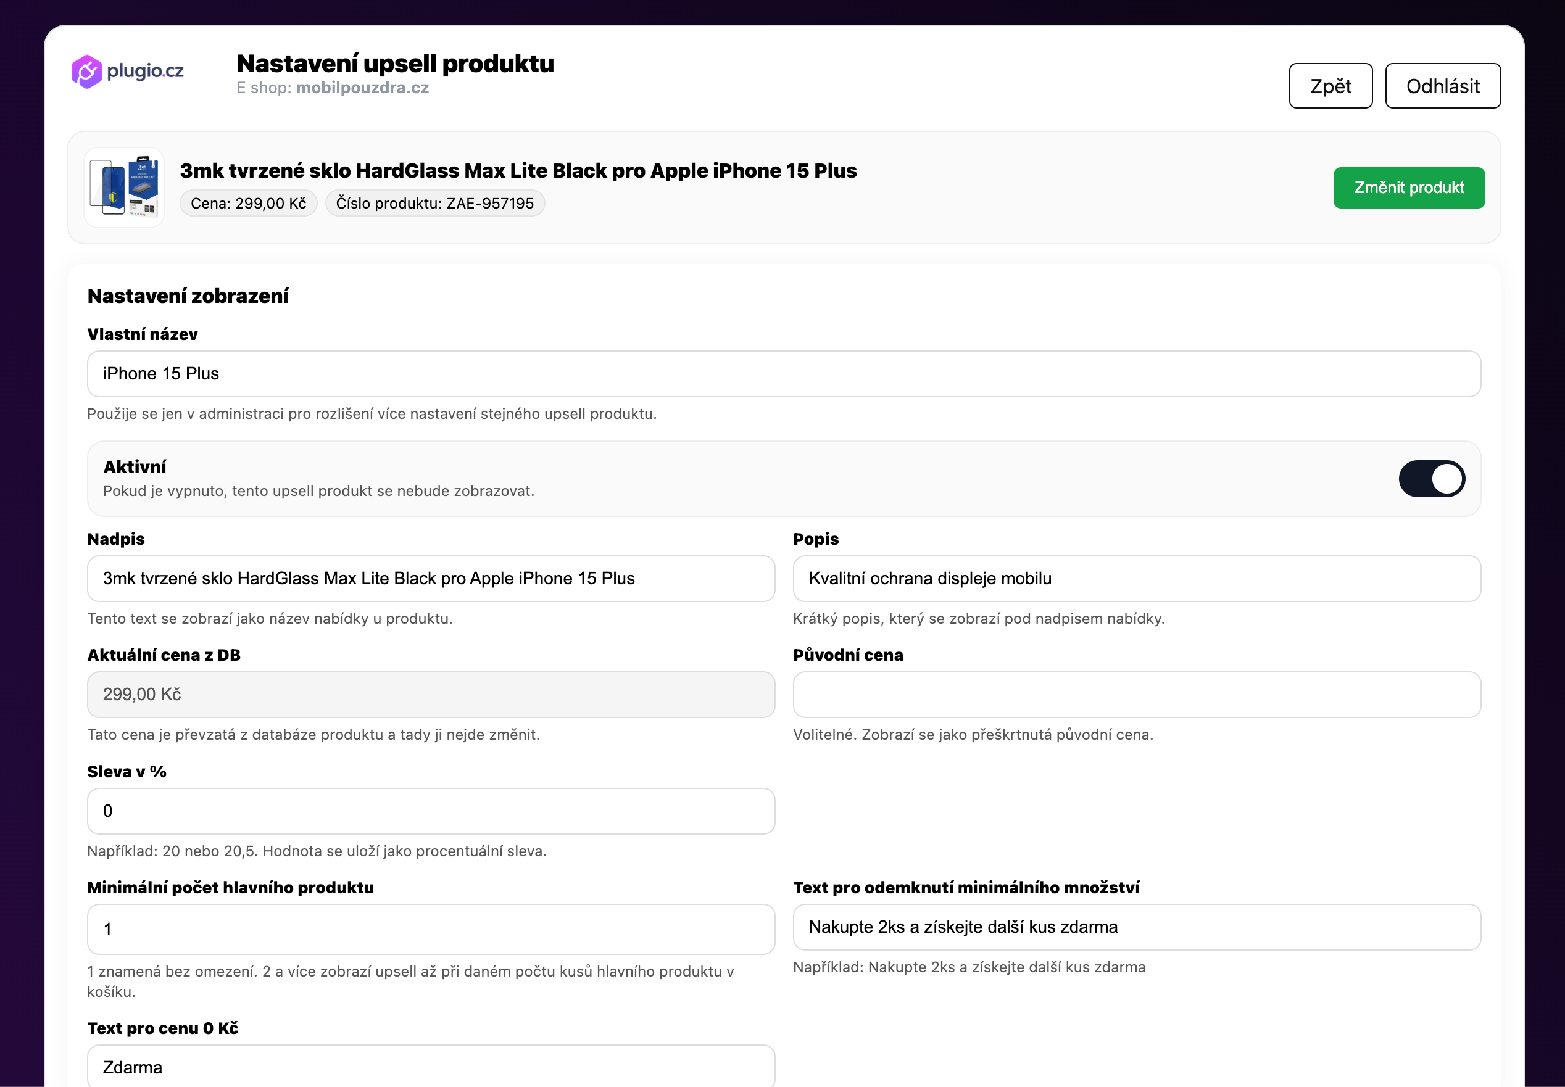The image size is (1565, 1087).
Task: Click the mobilpouzdra.cz shop name
Action: (362, 88)
